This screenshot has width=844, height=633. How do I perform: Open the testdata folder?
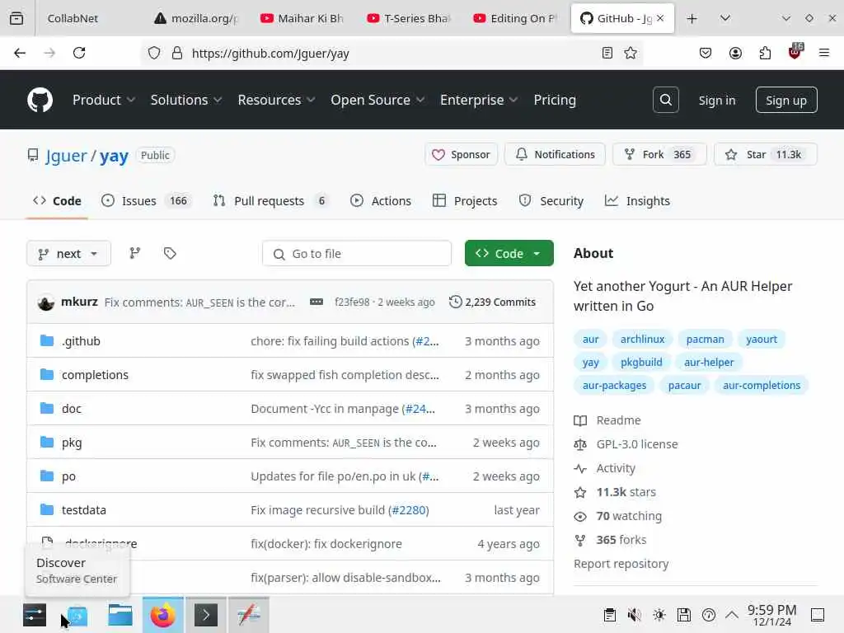click(83, 509)
